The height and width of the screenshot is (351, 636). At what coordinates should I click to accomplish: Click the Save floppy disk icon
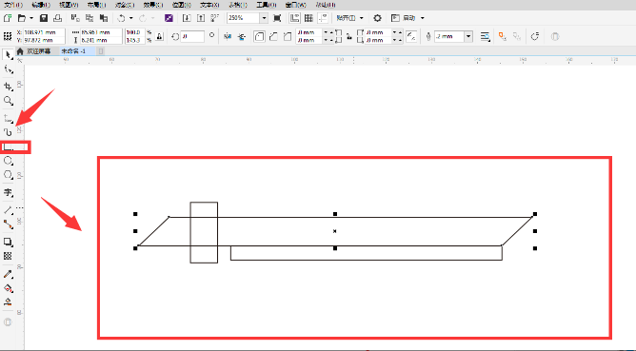pos(44,18)
